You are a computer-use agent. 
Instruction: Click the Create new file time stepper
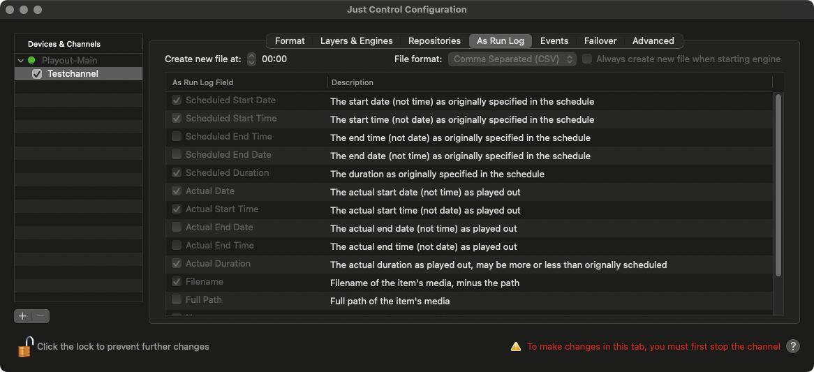coord(252,59)
